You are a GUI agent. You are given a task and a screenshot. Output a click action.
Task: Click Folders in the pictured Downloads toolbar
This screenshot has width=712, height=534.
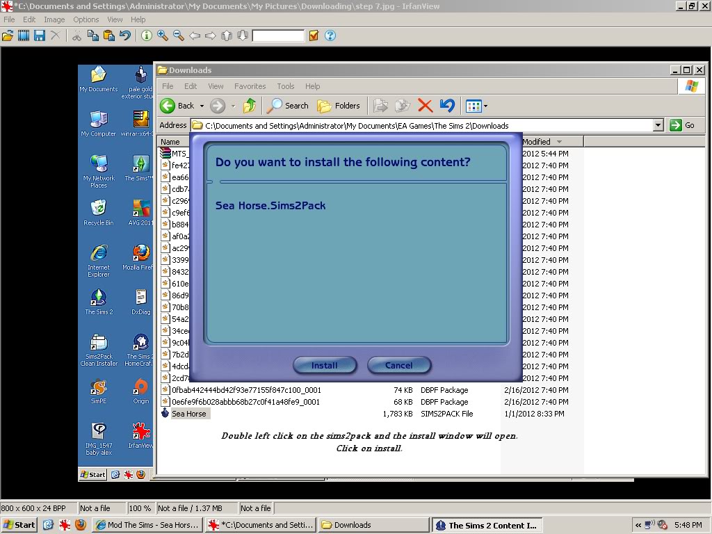click(x=339, y=106)
